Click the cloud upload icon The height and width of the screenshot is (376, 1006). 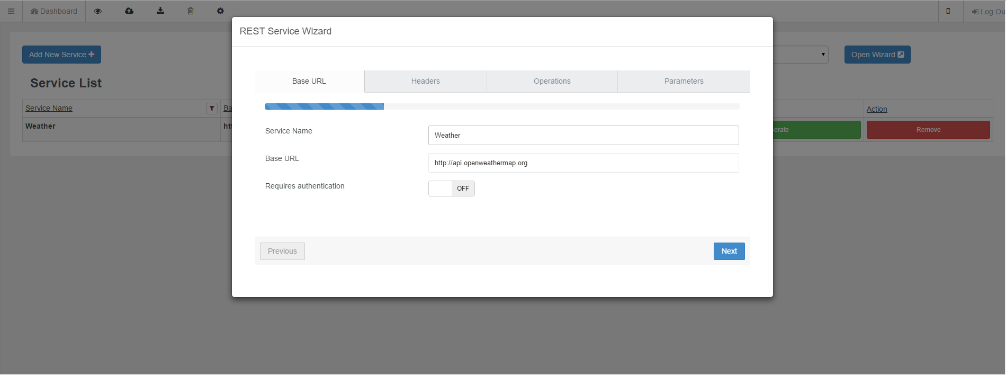point(129,11)
